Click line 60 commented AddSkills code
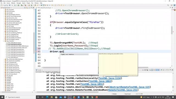The image size is (176, 99). [x=79, y=49]
